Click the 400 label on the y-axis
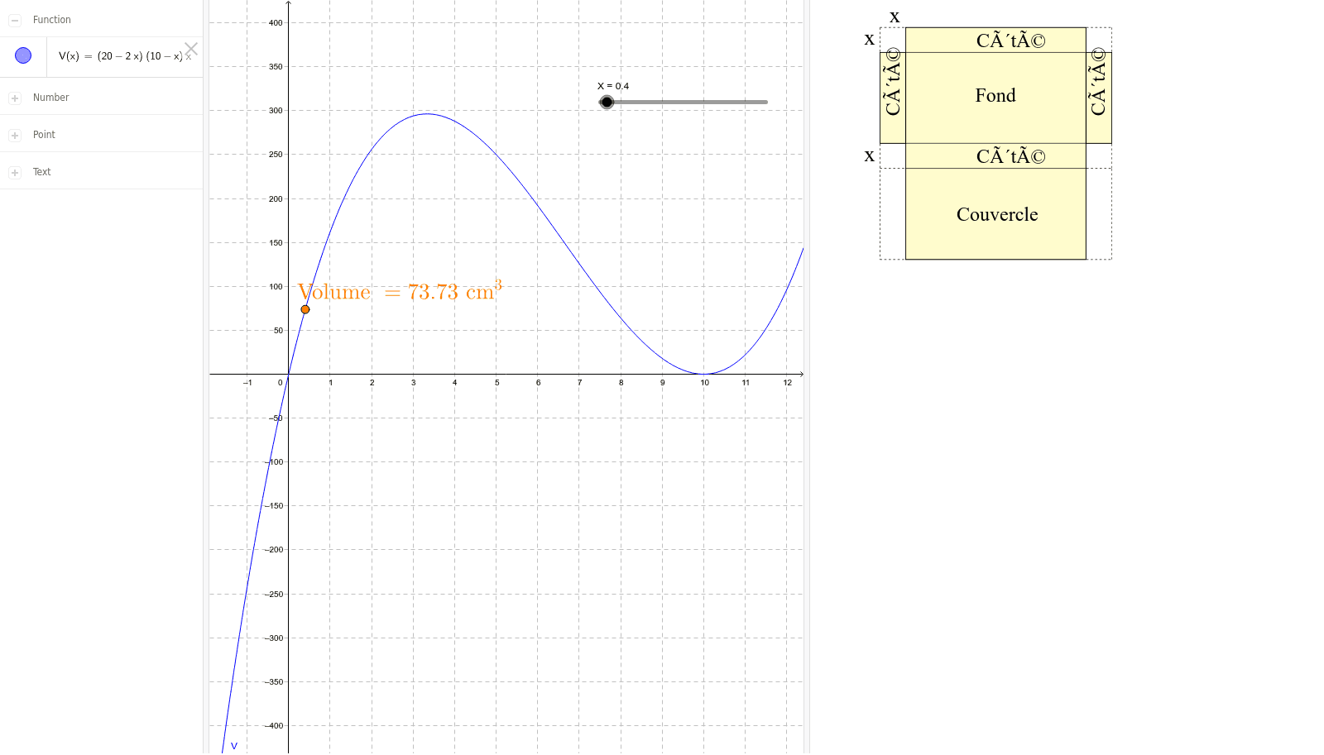1324x755 pixels. (x=276, y=23)
